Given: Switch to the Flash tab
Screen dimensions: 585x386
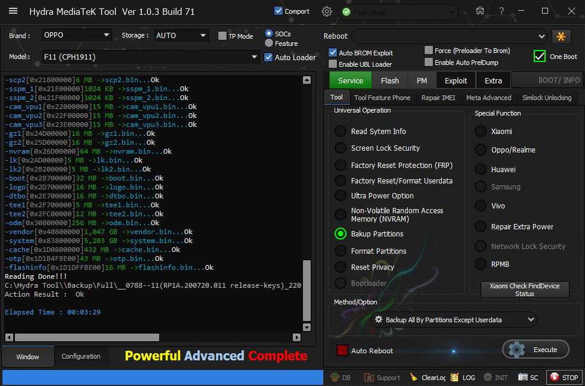Looking at the screenshot, I should [x=390, y=80].
